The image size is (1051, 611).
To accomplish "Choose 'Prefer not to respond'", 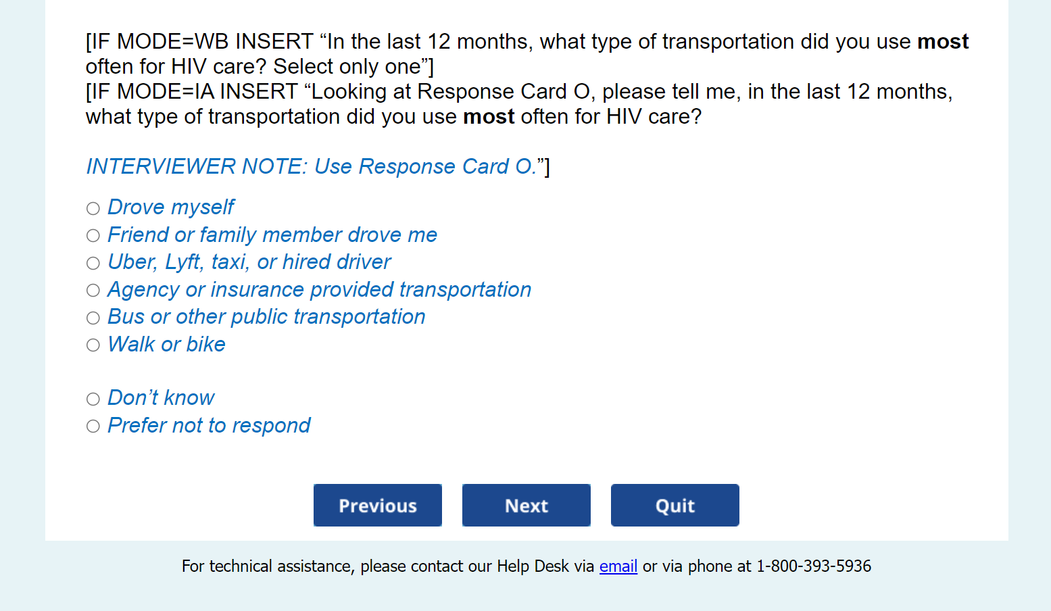I will click(93, 426).
